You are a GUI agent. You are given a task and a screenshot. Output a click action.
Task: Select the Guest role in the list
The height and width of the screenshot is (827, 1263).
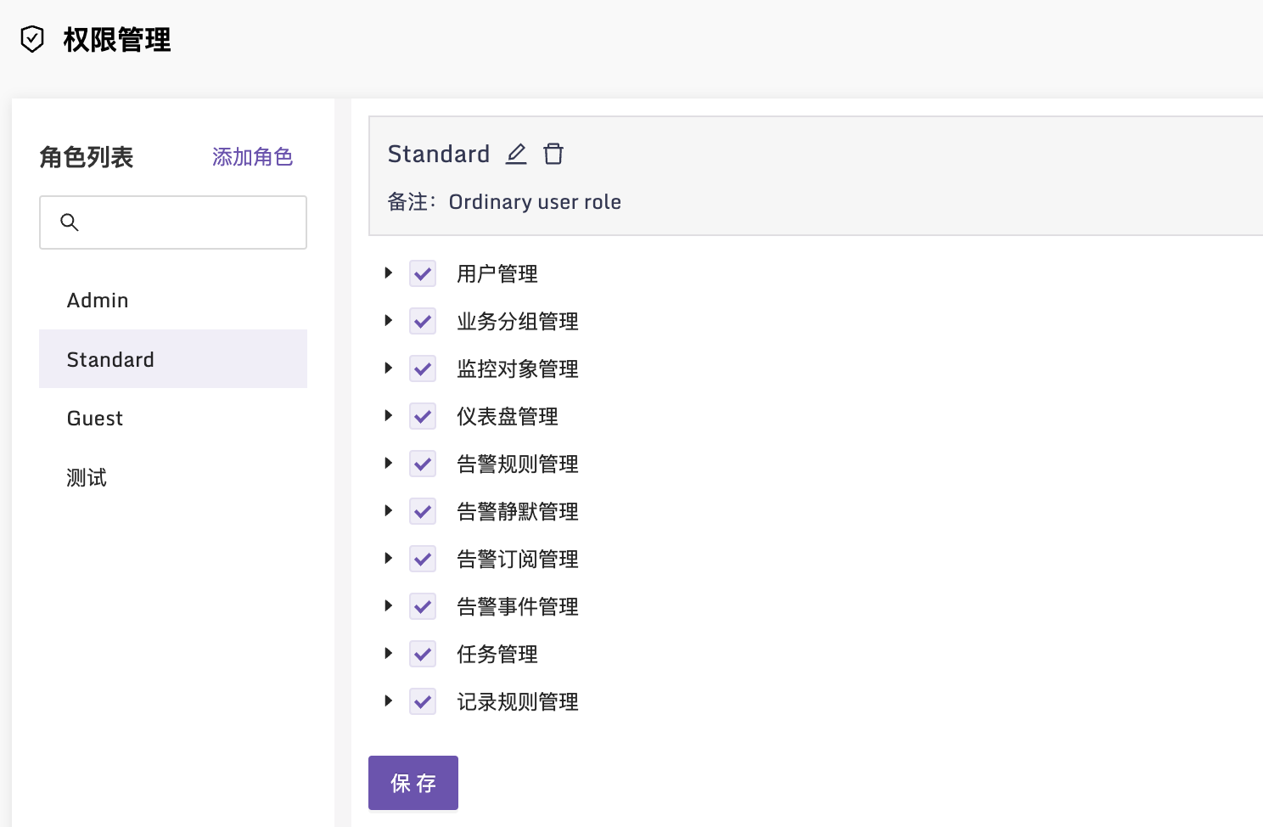pyautogui.click(x=173, y=419)
